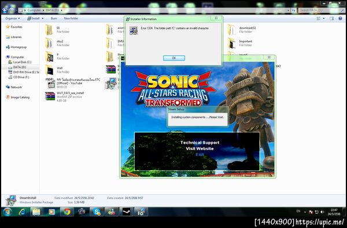This screenshot has width=347, height=228.
Task: Click the Computer segment in the address bar
Action: coord(34,10)
